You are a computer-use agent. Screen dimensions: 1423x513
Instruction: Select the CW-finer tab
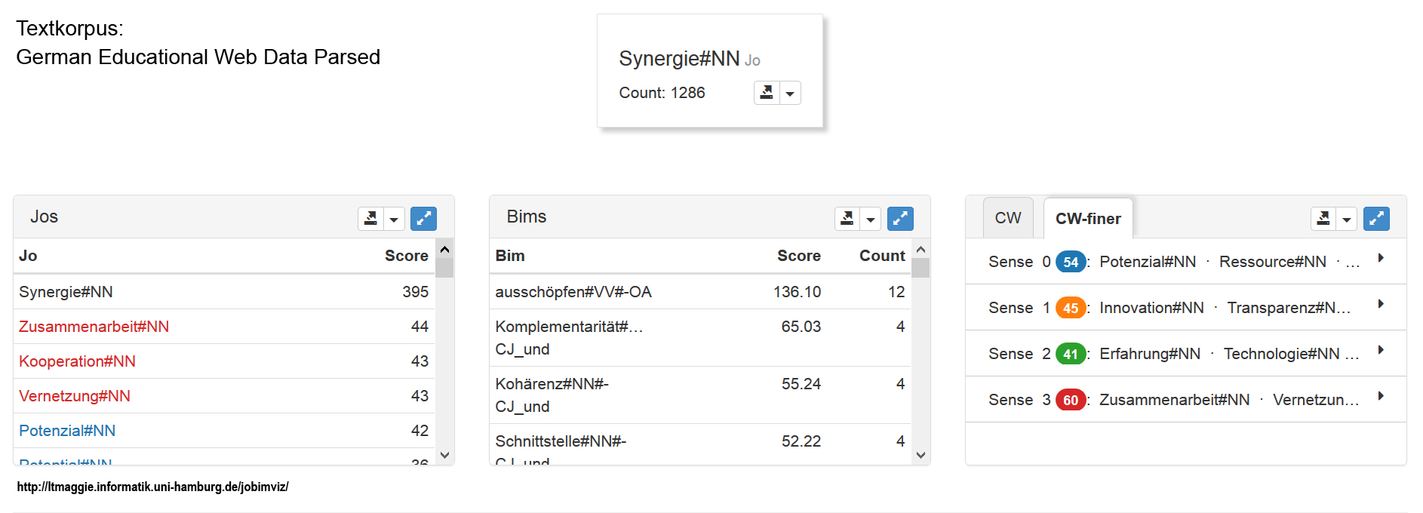coord(1087,219)
